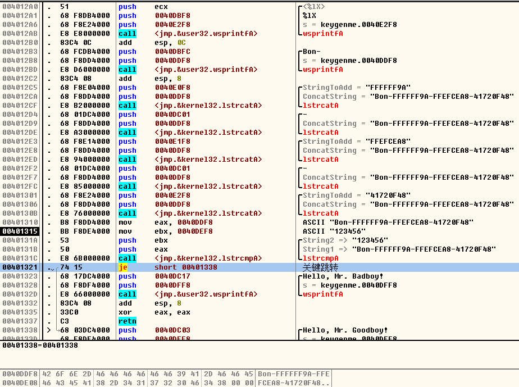
Task: Click the 'push 0040E0F8' instruction
Action: click(x=154, y=88)
